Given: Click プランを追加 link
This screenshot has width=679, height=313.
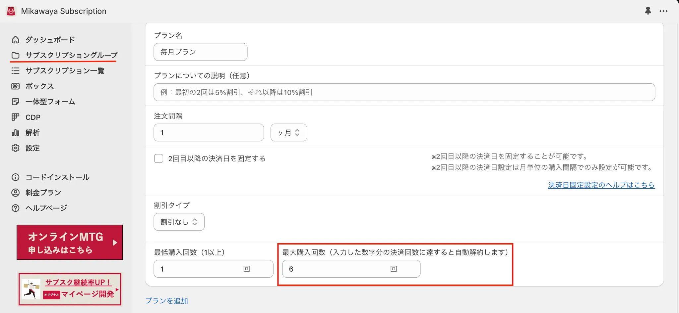Looking at the screenshot, I should click(x=166, y=301).
